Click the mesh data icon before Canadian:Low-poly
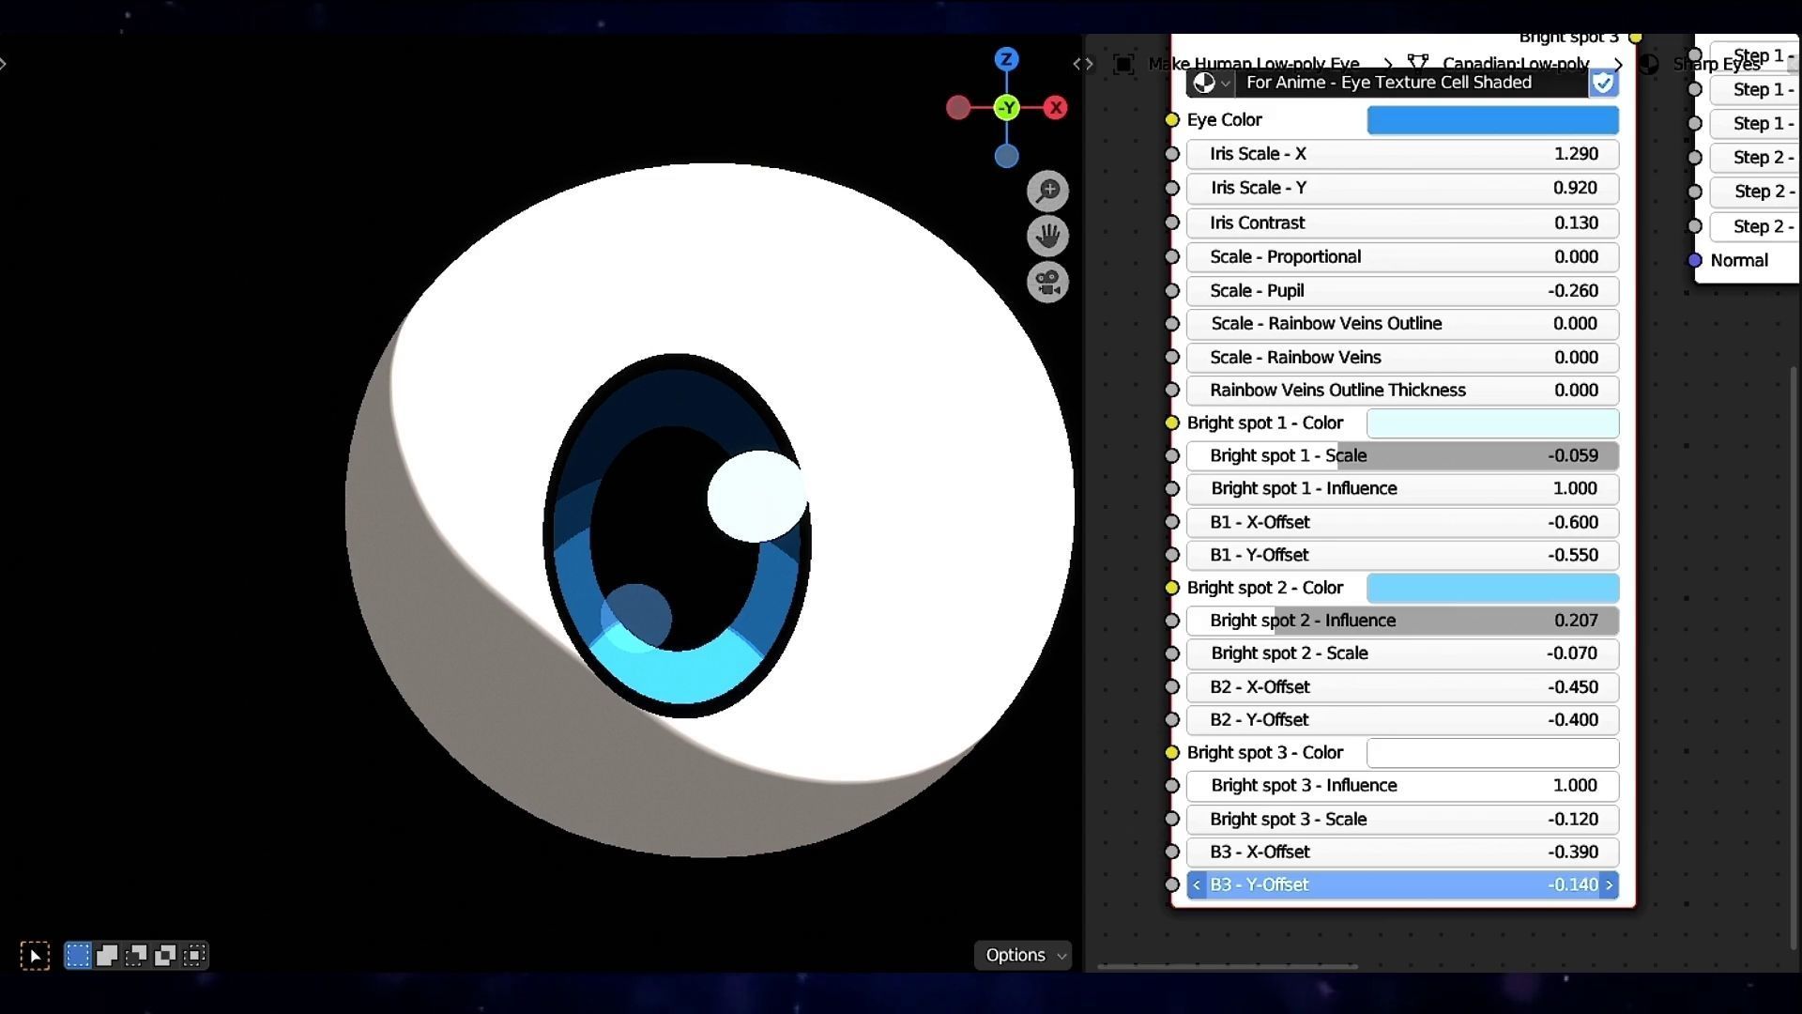 (1418, 62)
